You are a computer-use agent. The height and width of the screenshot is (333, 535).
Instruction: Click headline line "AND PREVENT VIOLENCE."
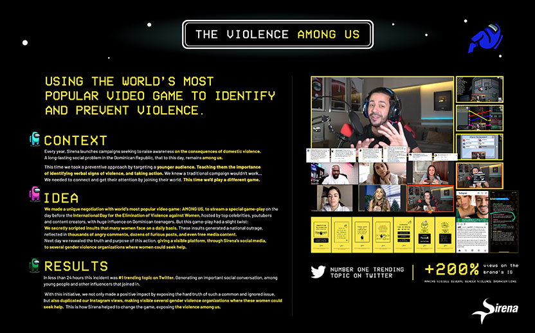click(x=125, y=110)
